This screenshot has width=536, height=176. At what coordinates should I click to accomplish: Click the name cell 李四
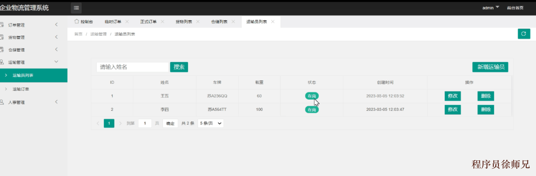click(165, 110)
